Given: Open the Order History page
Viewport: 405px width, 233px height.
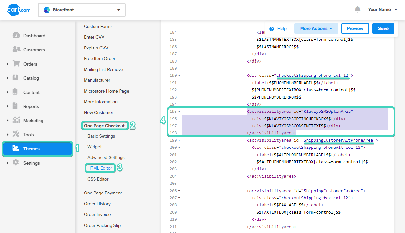Looking at the screenshot, I should pyautogui.click(x=97, y=204).
